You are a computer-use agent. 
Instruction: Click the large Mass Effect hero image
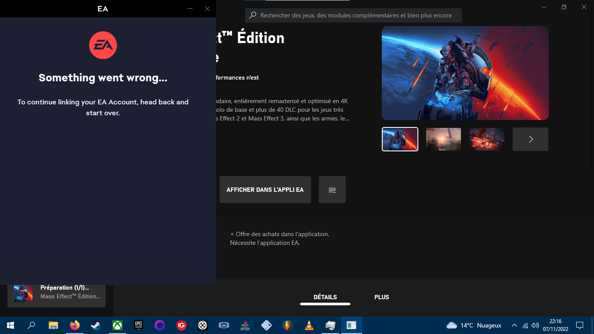point(465,73)
